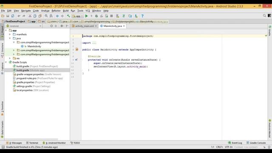Click the Search Everywhere magnifier icon
This screenshot has height=153, width=272.
point(264,16)
